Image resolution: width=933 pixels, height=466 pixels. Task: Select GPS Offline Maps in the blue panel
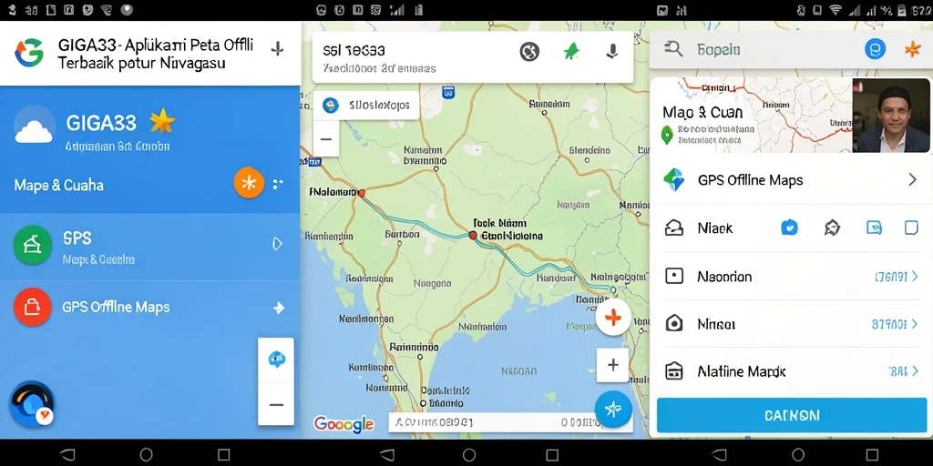click(x=149, y=308)
